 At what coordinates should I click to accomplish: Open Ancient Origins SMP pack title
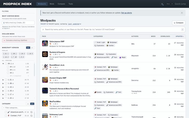pyautogui.click(x=58, y=78)
